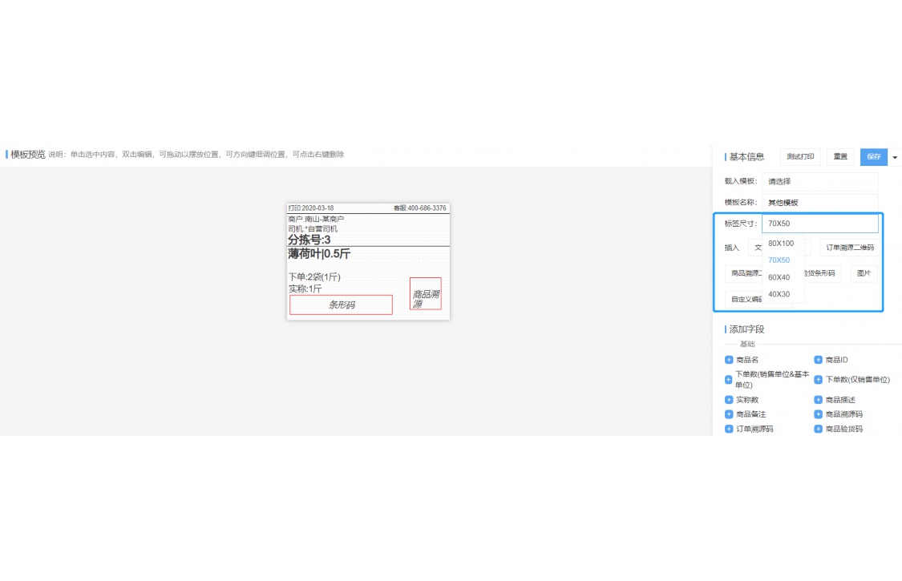The height and width of the screenshot is (581, 902).
Task: Click the plus icon beside 商品溯源码
Action: click(819, 414)
